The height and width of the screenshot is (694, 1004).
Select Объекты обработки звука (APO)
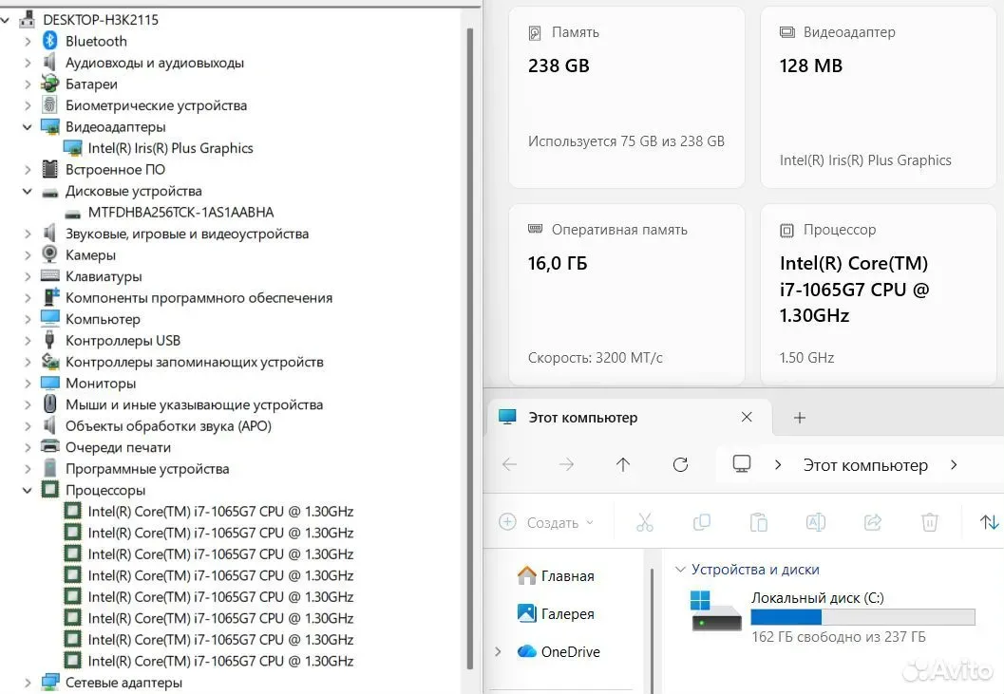pos(168,426)
